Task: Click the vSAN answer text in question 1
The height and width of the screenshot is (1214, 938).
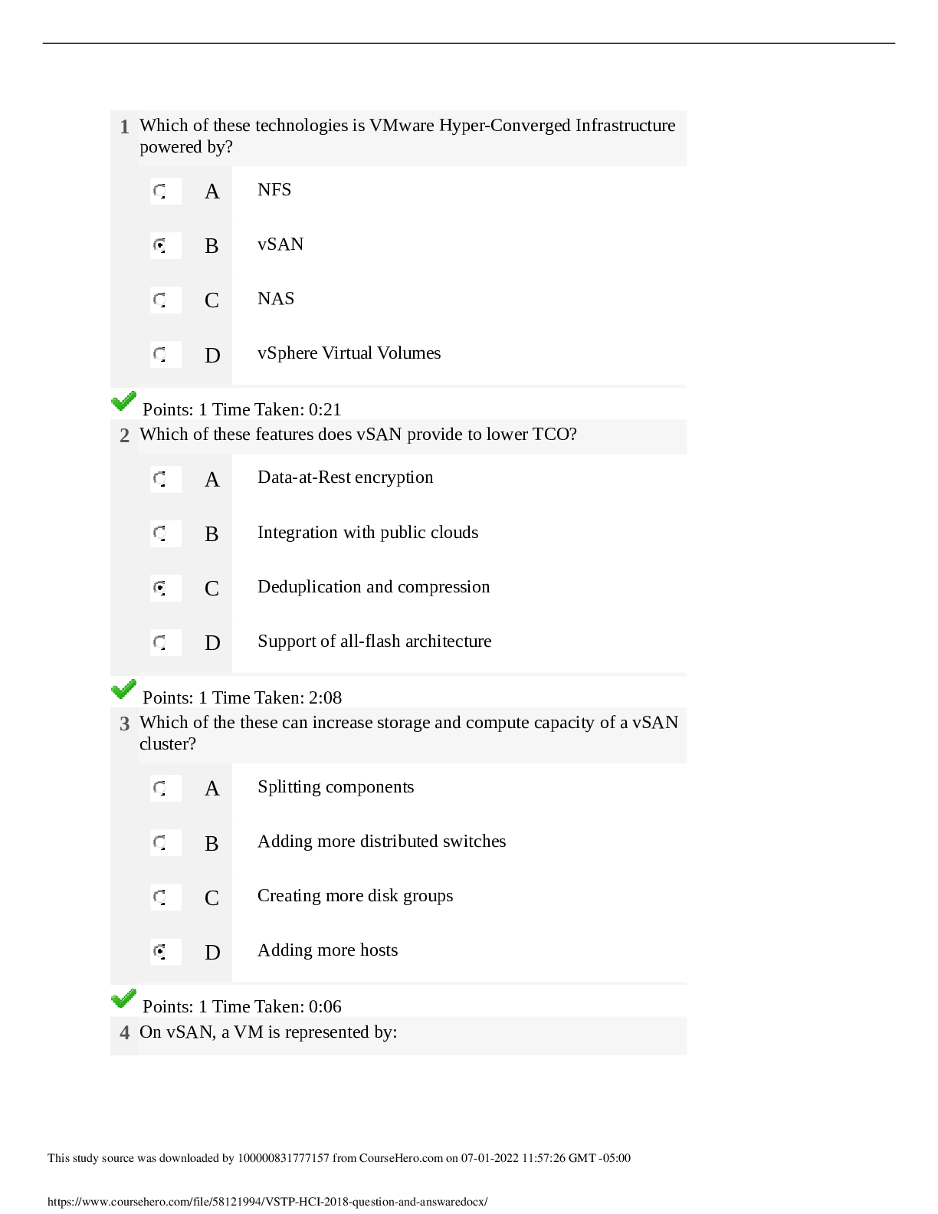Action: [x=280, y=244]
